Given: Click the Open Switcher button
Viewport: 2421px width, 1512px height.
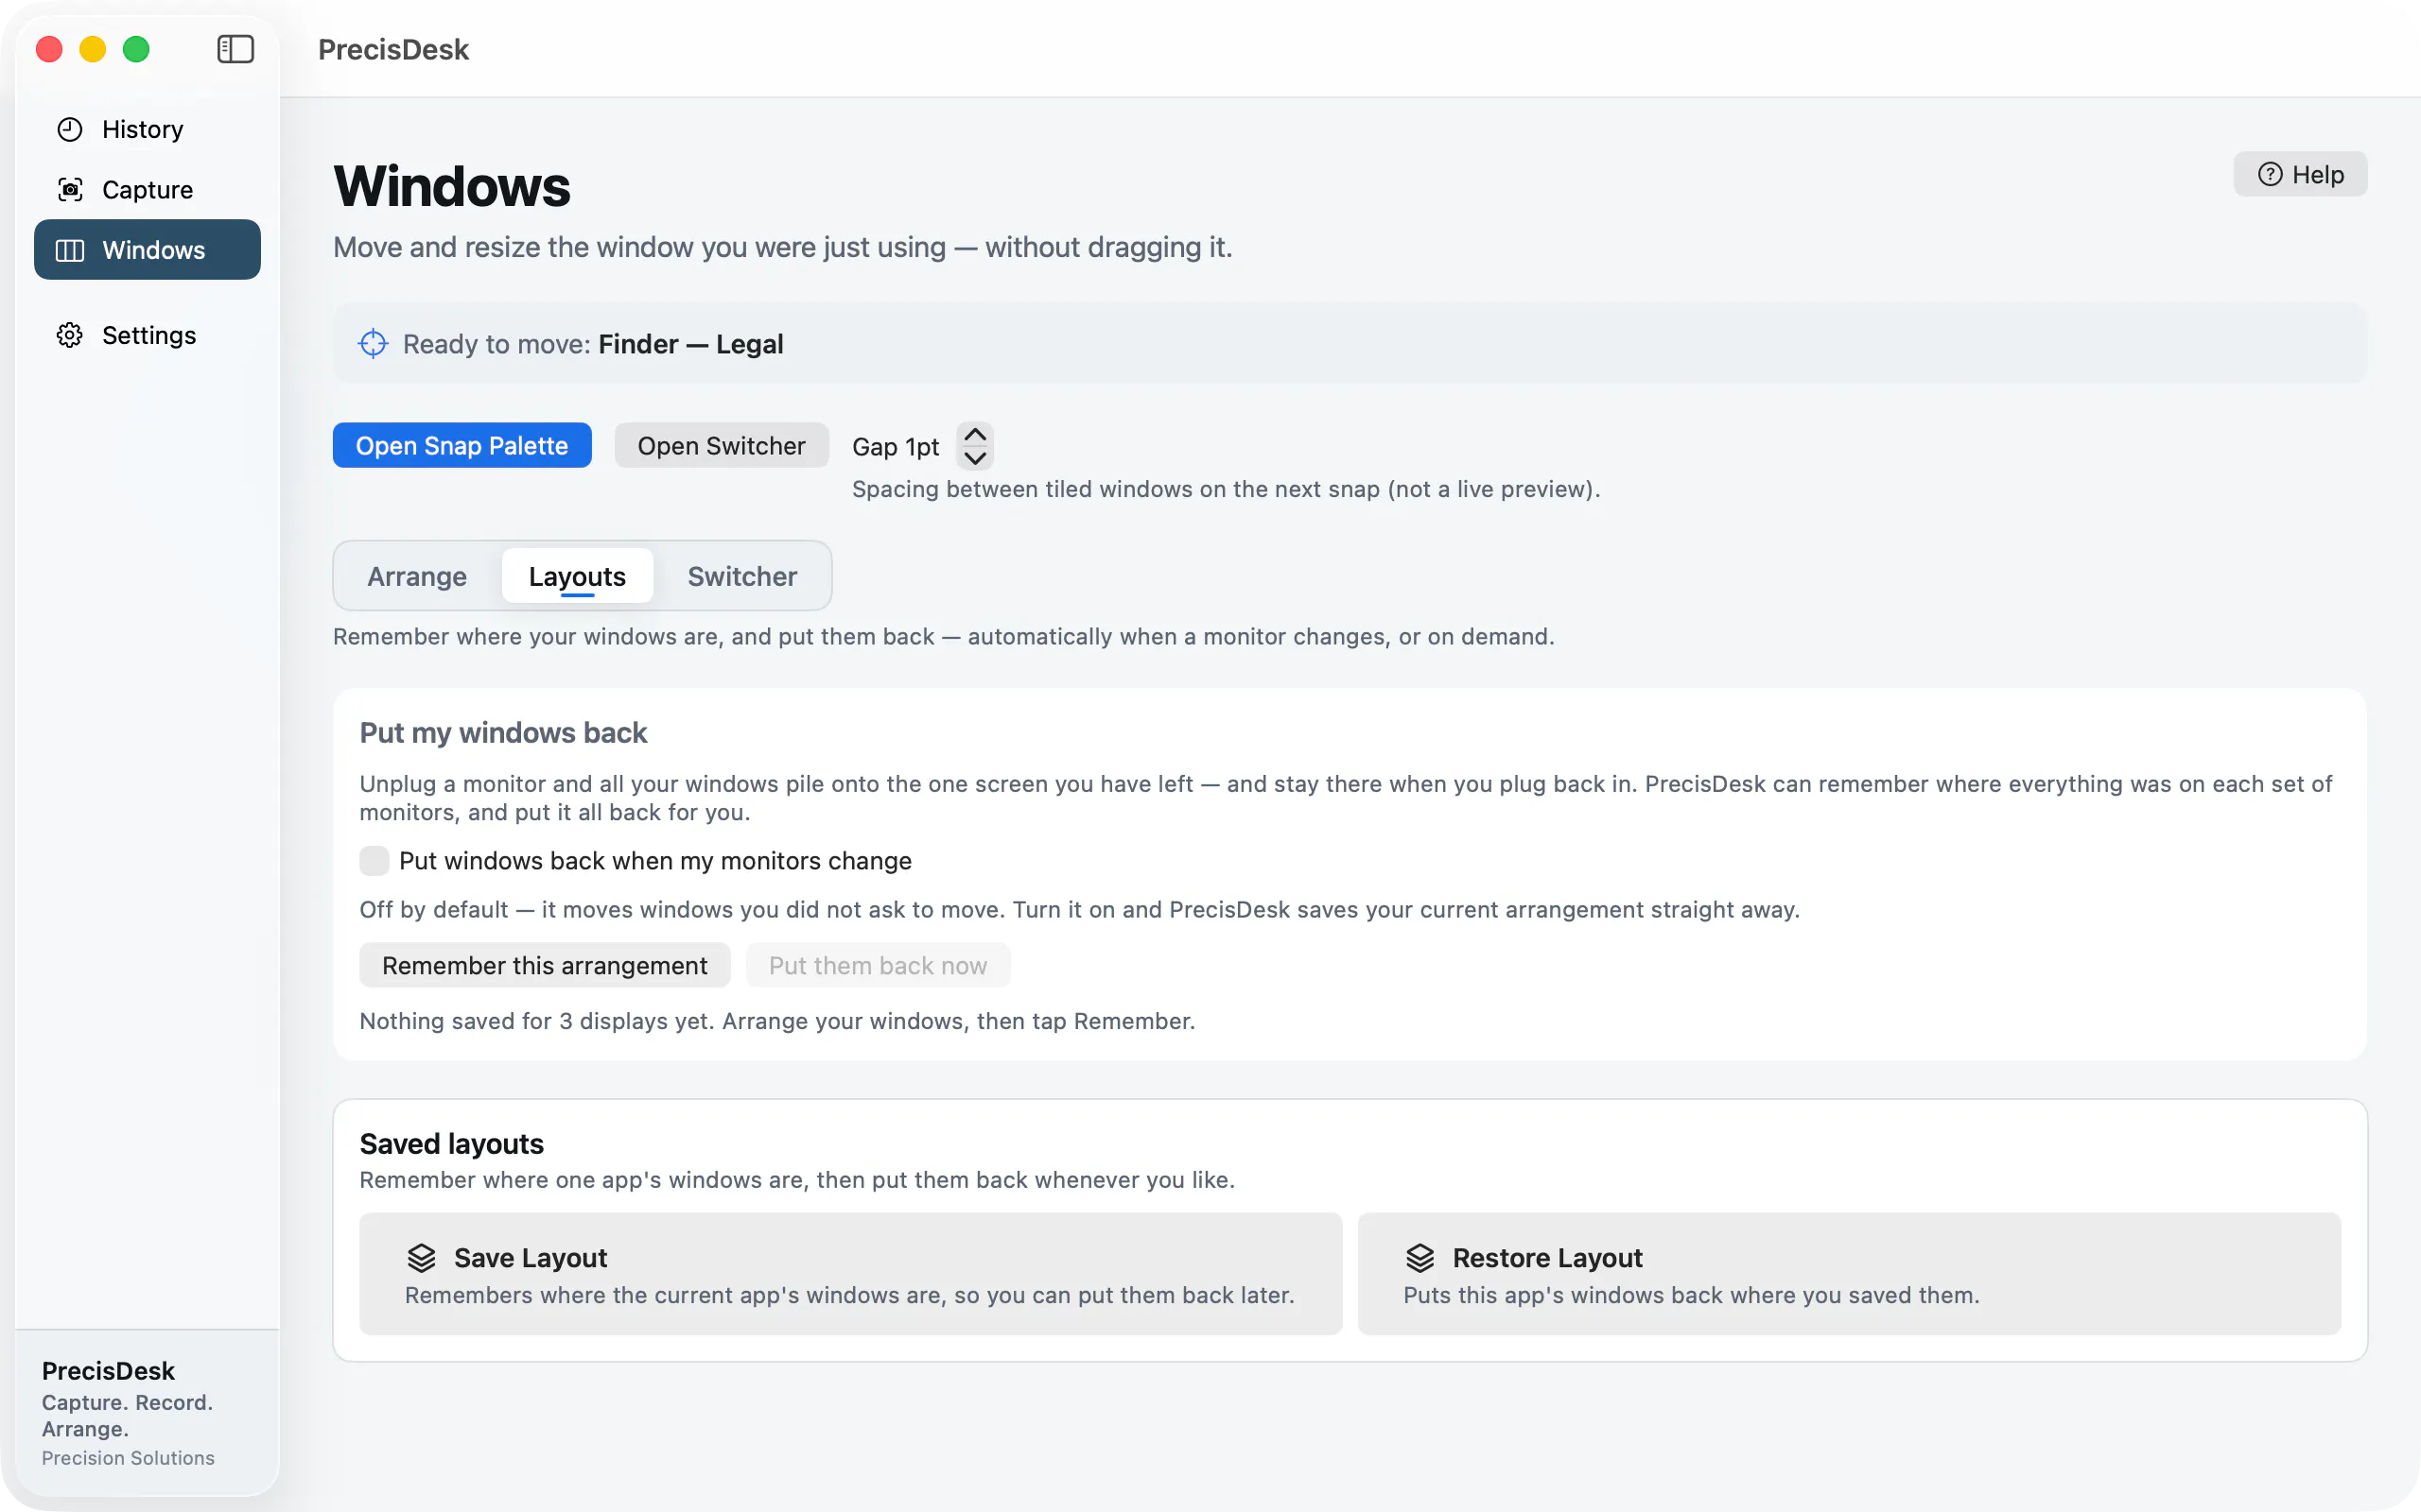Looking at the screenshot, I should pos(722,445).
